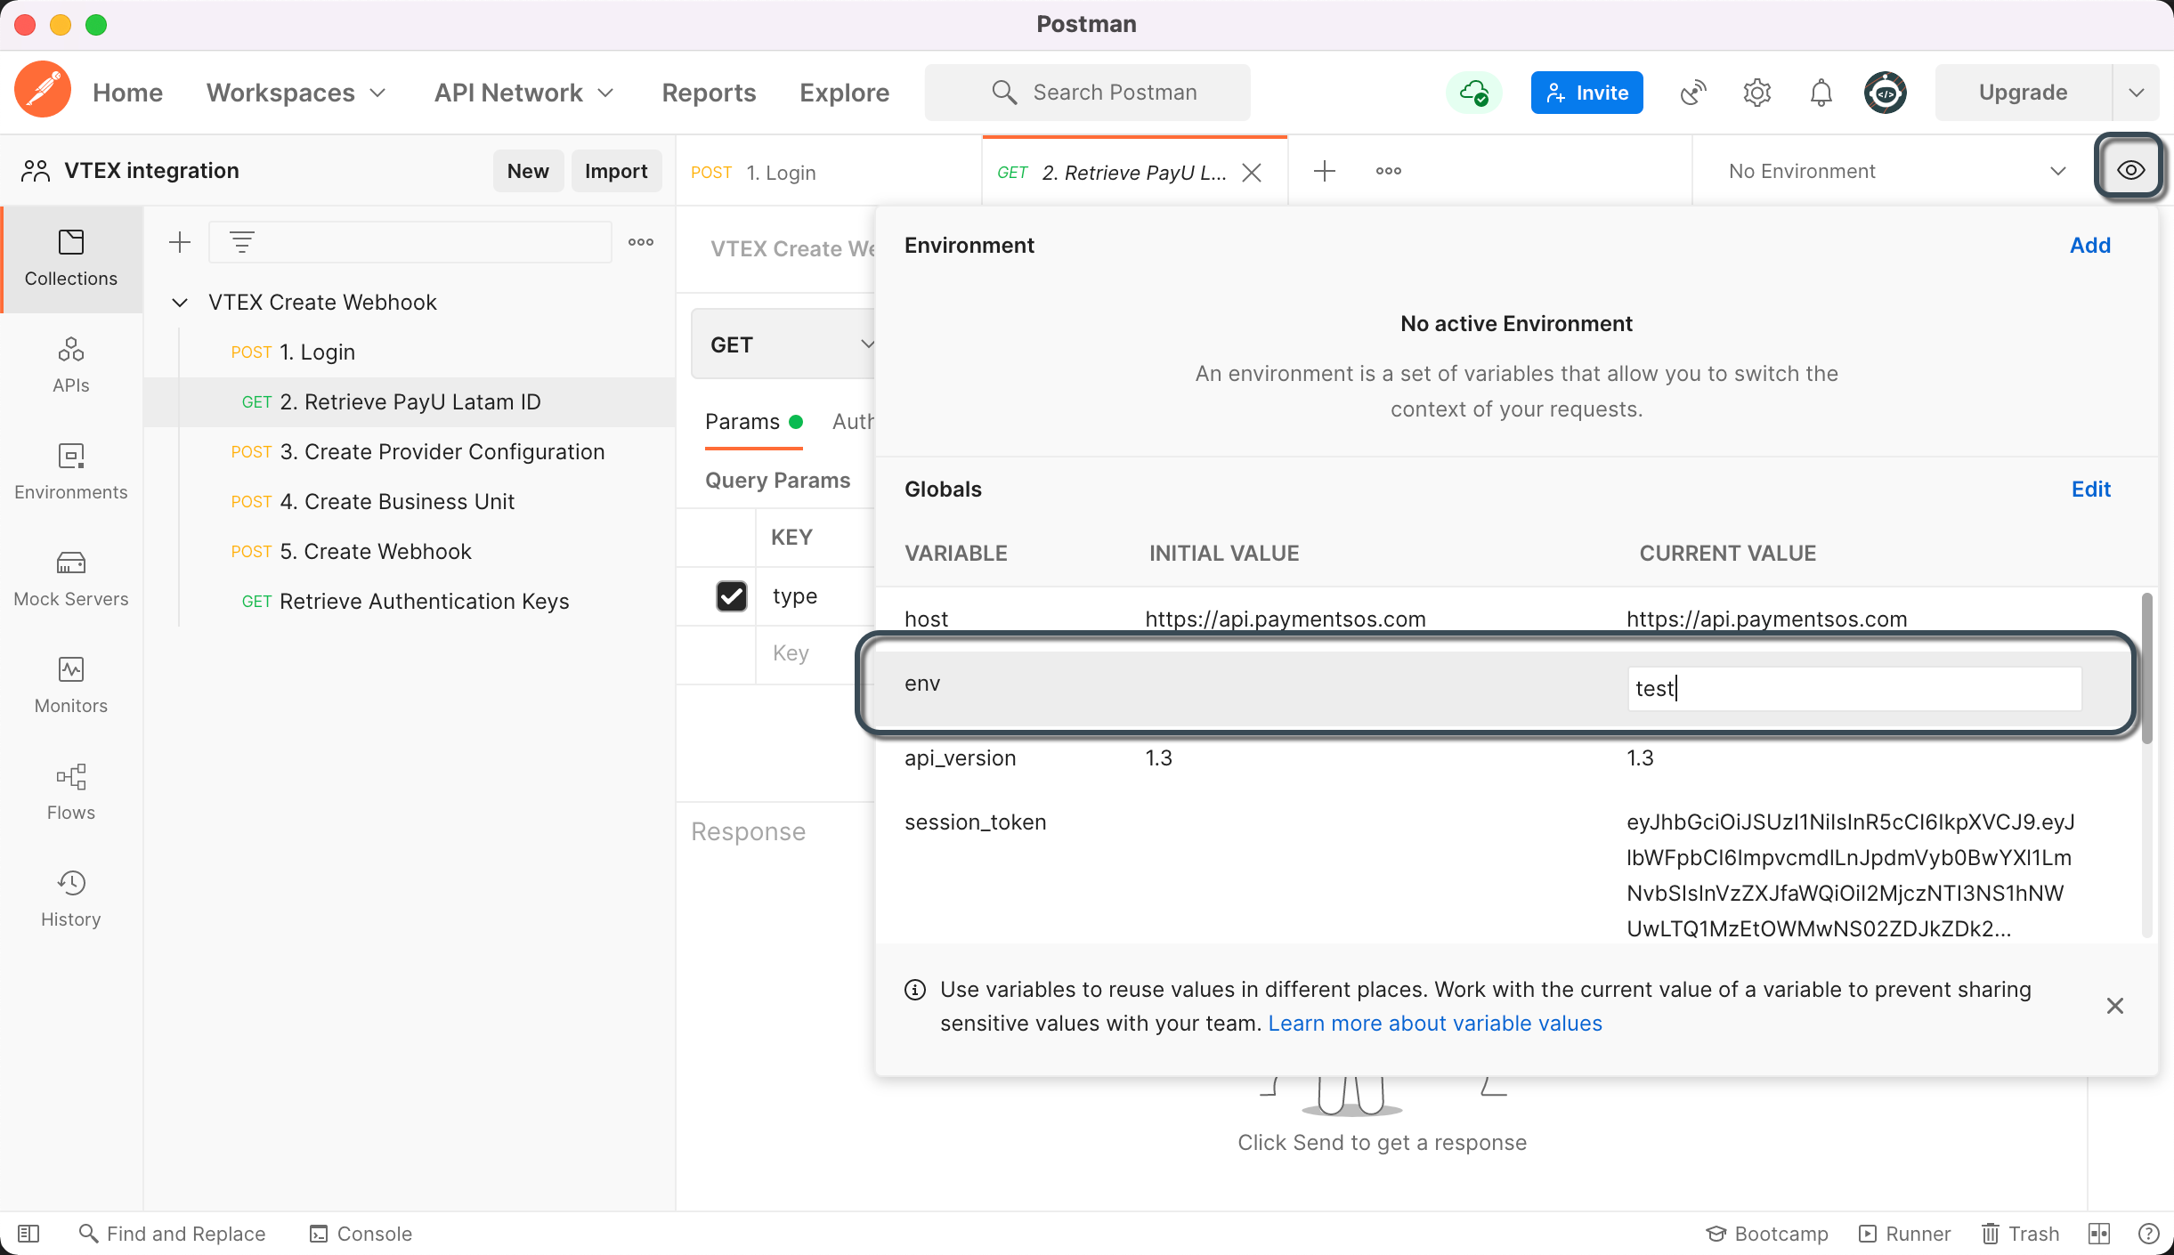Click the empty Key param field

[816, 653]
